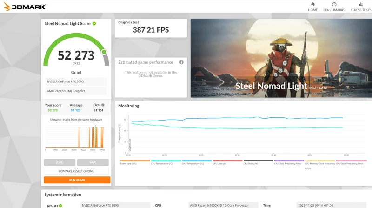Click the LOAD button

click(60, 162)
